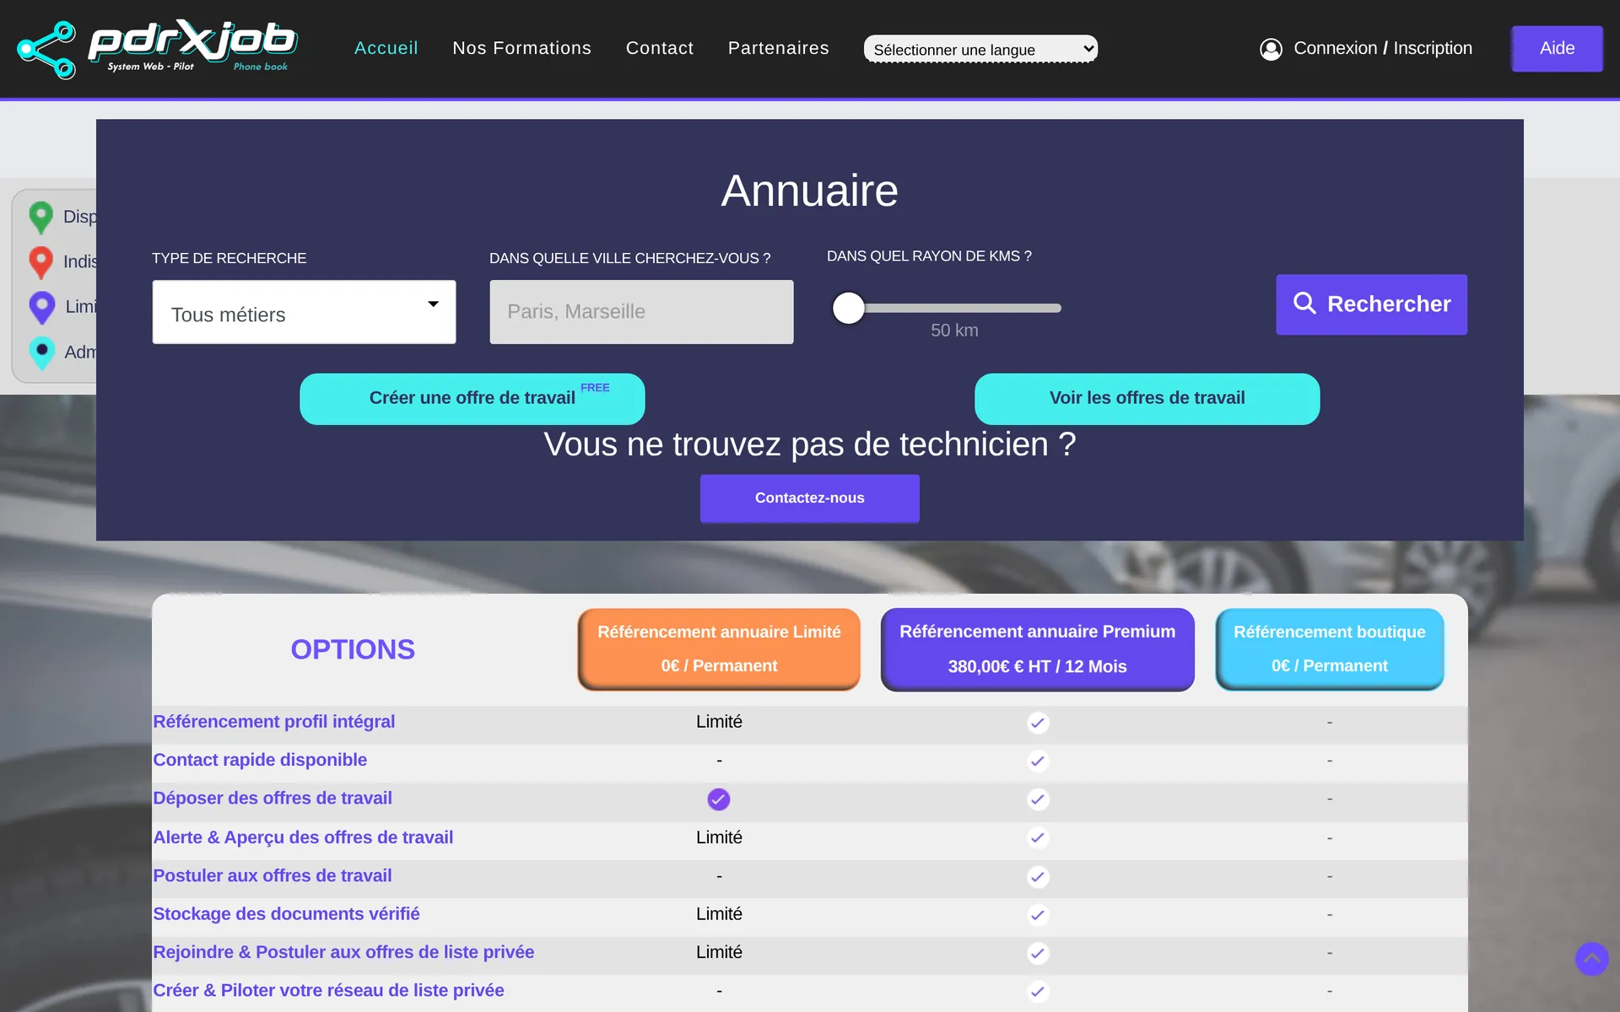Viewport: 1620px width, 1012px height.
Task: Open the Contact menu item
Action: (660, 48)
